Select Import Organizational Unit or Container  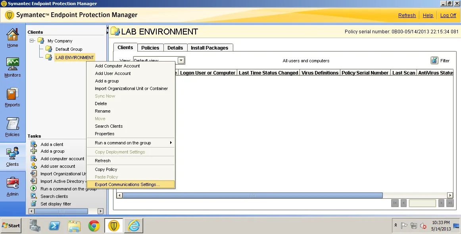coord(131,88)
